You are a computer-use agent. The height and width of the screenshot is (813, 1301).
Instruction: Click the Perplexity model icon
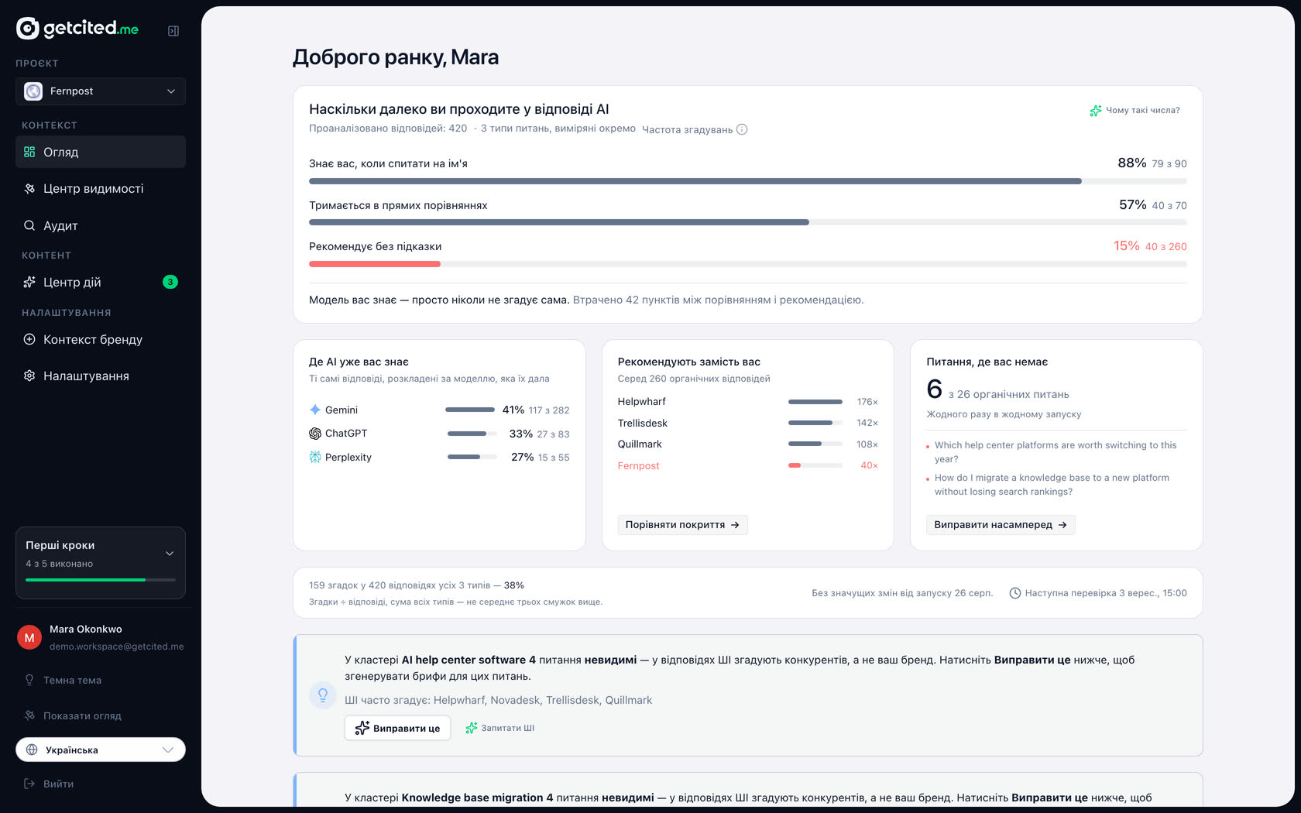[x=315, y=458]
